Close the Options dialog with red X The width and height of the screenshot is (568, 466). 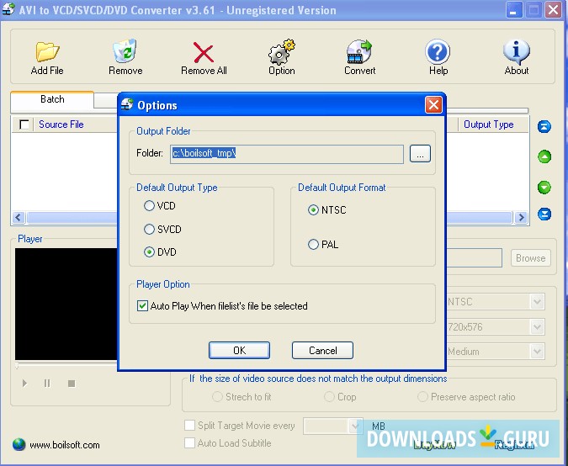[x=433, y=105]
